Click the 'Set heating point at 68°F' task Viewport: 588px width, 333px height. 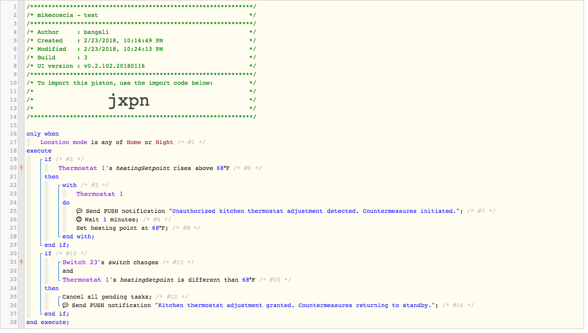122,228
